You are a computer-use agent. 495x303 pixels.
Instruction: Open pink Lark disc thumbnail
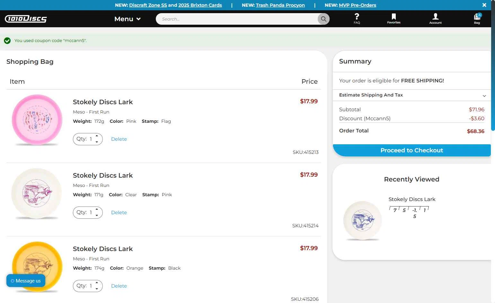37,120
